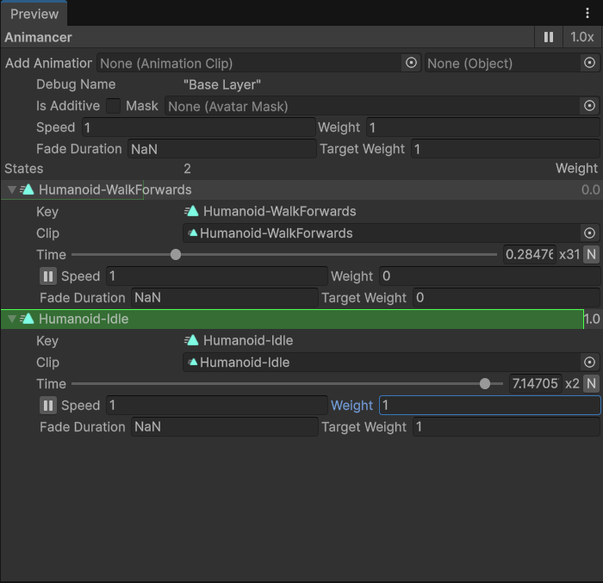
Task: Open Avatar Mask object picker
Action: 590,106
